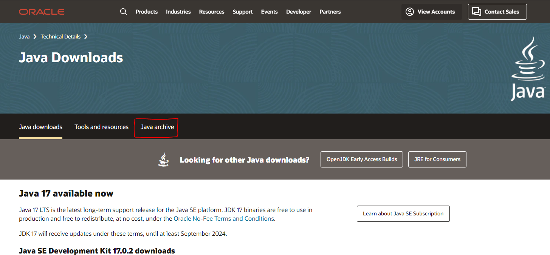Click the View Accounts button
Screen dimensions: 550x255
(x=432, y=12)
